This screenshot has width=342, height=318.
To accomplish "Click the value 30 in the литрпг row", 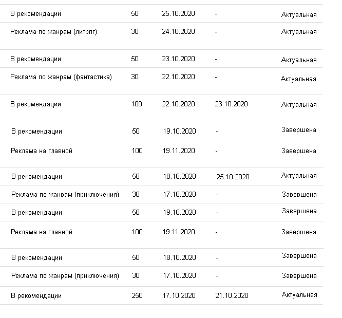I will tap(135, 32).
